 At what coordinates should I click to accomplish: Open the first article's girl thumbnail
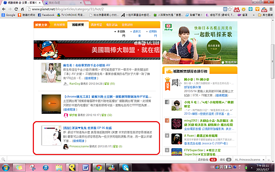51,73
